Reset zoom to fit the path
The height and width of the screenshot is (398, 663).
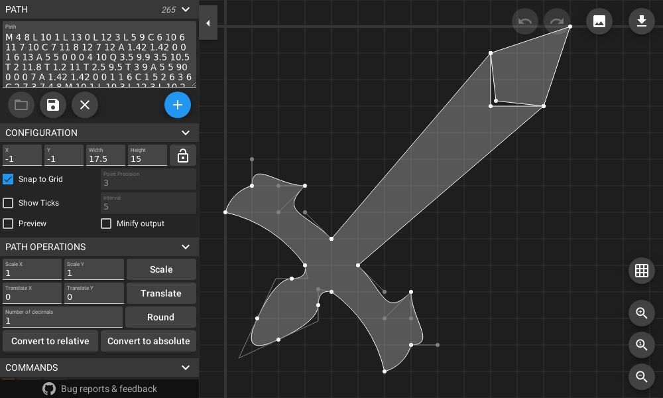pos(641,345)
